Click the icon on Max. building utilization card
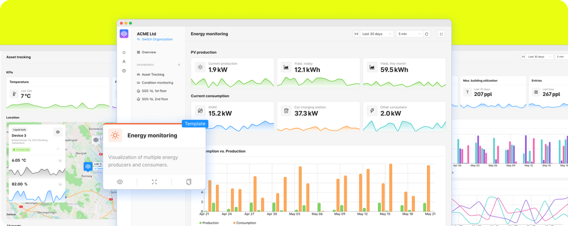Viewport: 568px width, 226px height. click(x=468, y=92)
